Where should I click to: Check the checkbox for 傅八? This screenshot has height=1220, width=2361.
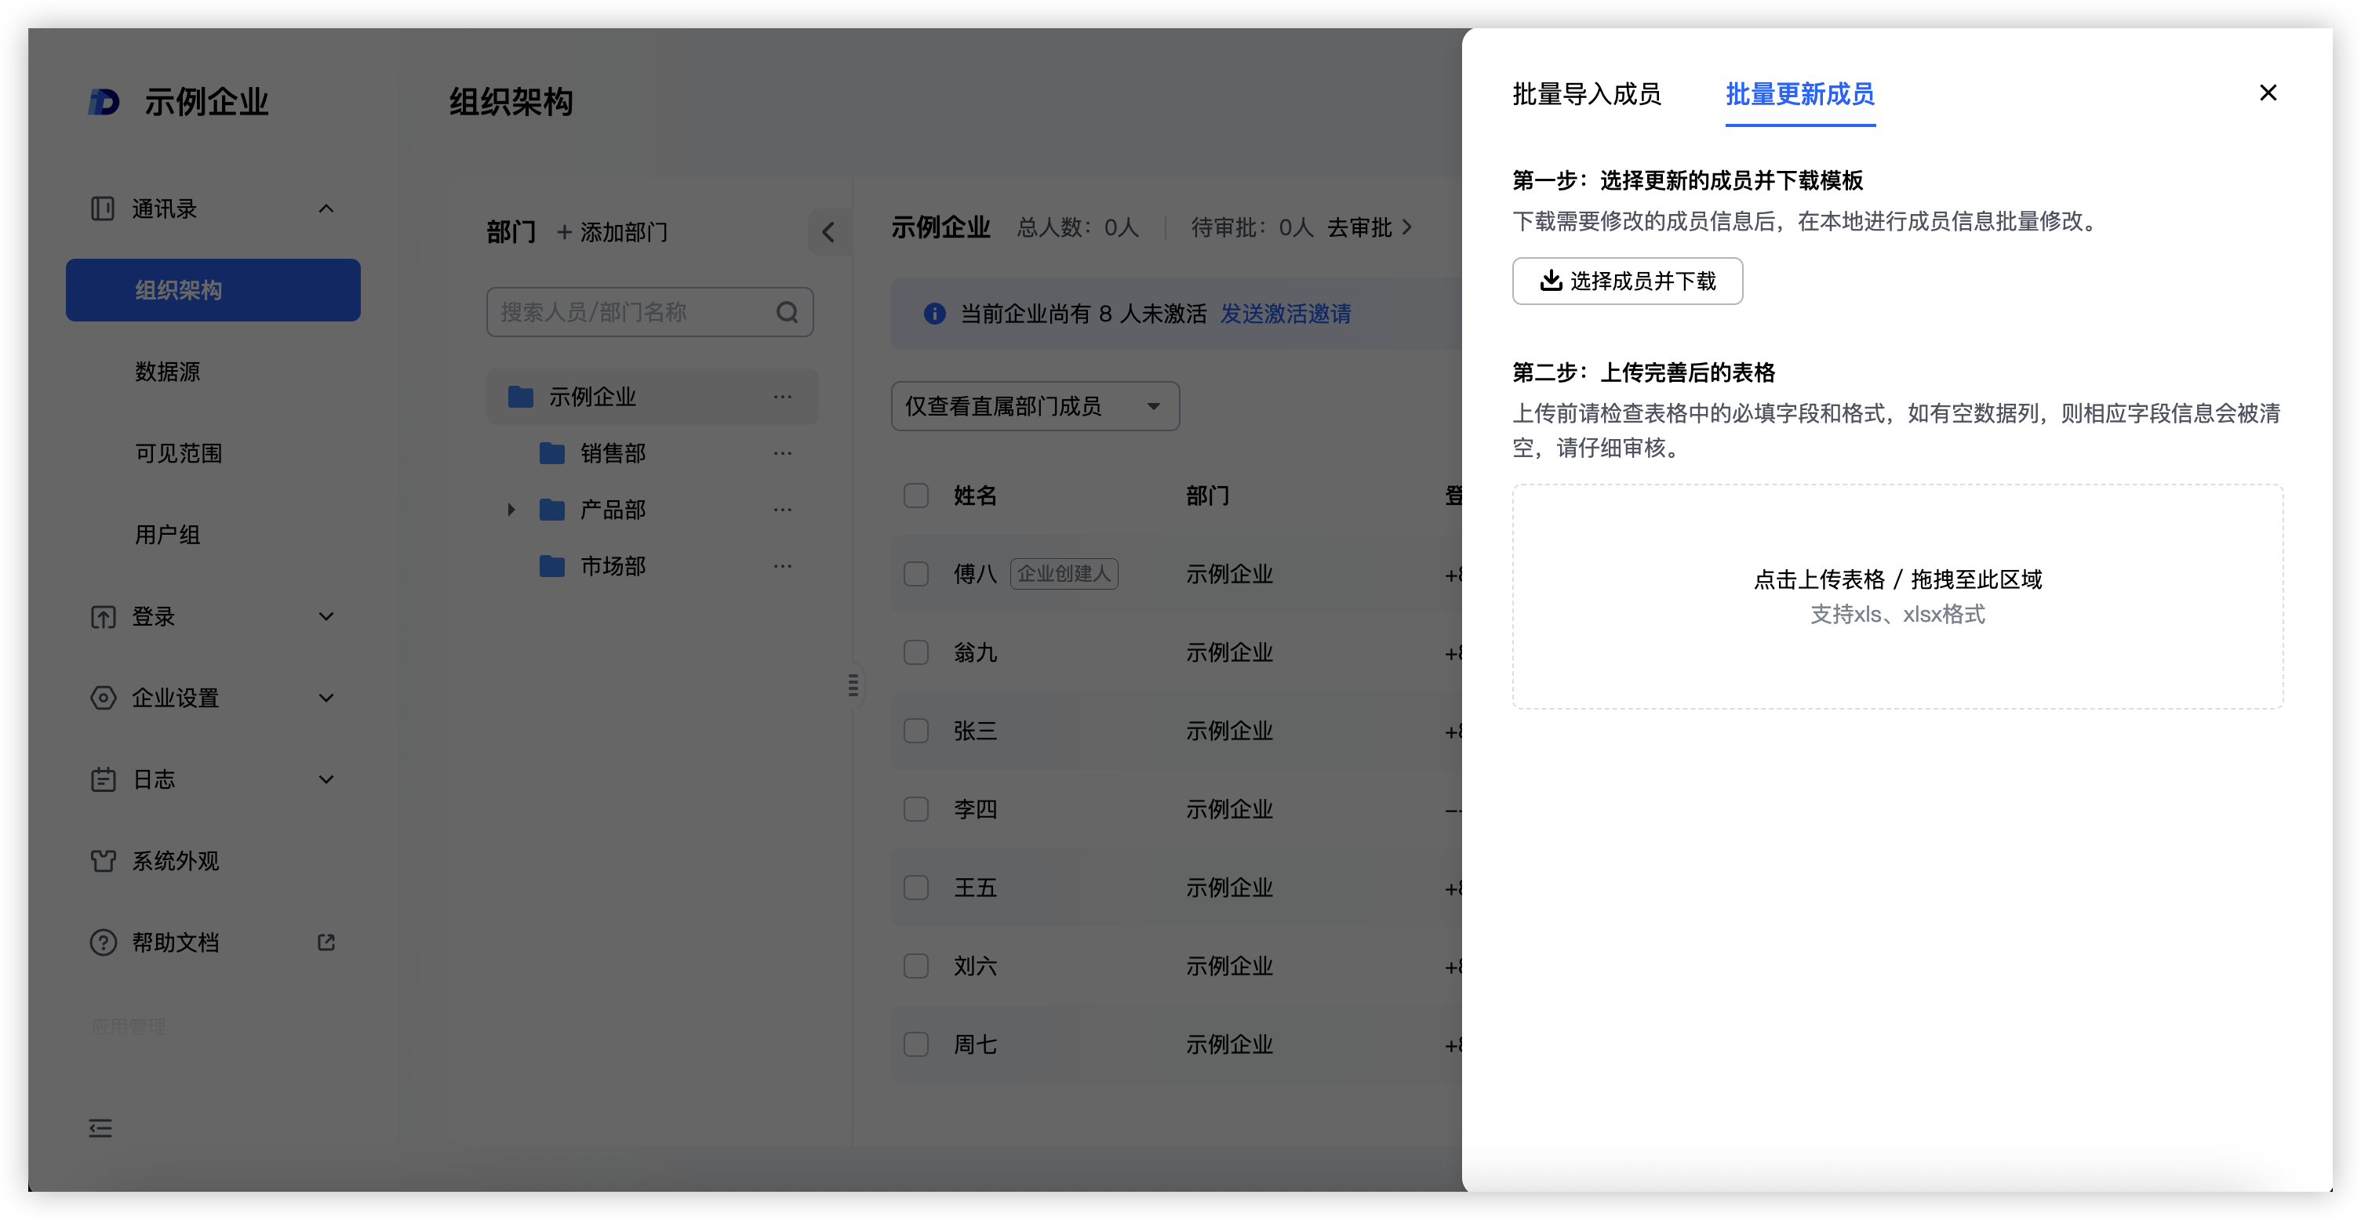pos(915,574)
